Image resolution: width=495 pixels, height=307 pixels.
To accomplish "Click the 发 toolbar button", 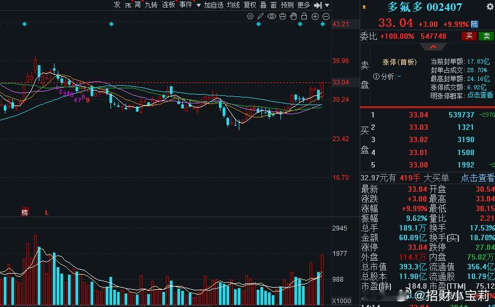I will (x=117, y=5).
